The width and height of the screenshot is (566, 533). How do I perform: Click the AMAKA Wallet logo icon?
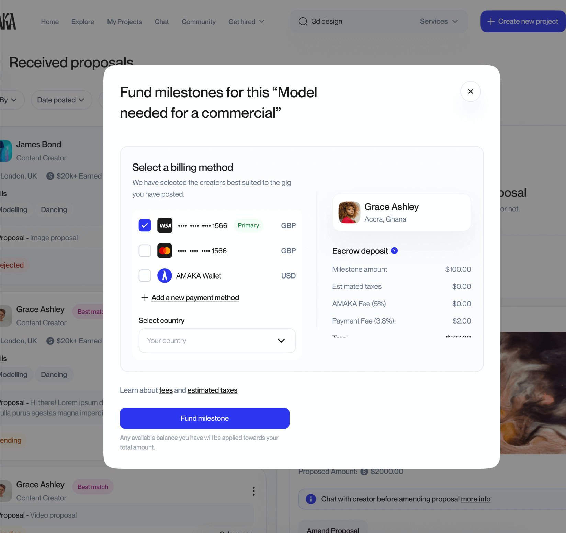coord(165,276)
